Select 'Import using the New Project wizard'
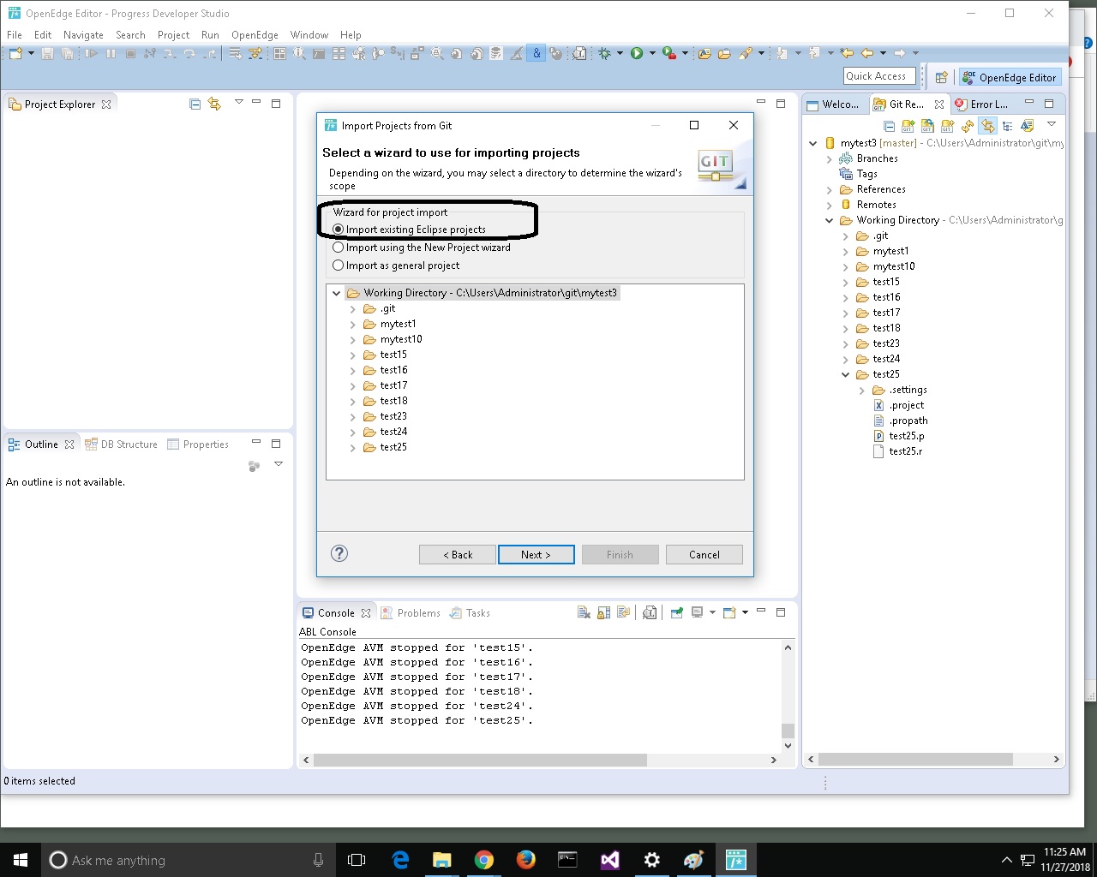This screenshot has height=877, width=1097. [339, 248]
